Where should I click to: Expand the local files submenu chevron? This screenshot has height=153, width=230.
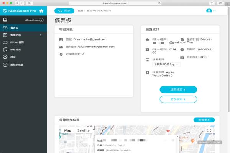coord(41,35)
